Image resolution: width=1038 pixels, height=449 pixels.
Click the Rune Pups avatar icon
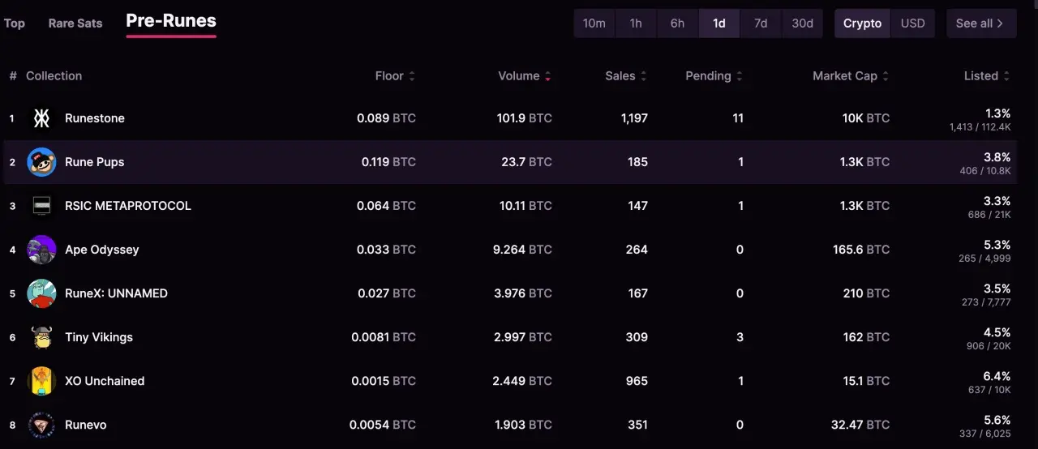(41, 162)
